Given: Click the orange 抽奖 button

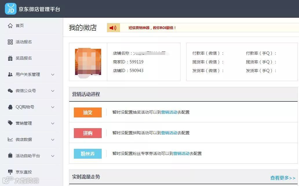Looking at the screenshot, I should pyautogui.click(x=88, y=112).
